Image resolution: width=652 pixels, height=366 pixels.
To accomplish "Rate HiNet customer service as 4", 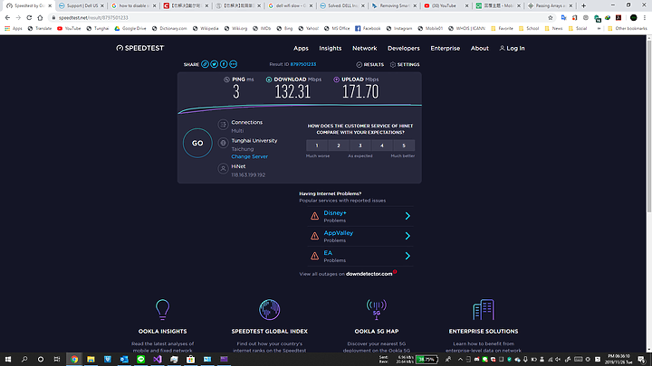I will point(382,145).
